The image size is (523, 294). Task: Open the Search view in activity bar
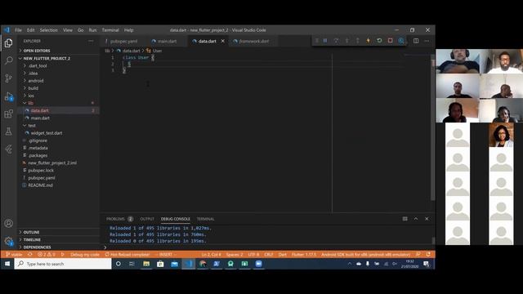pos(9,60)
